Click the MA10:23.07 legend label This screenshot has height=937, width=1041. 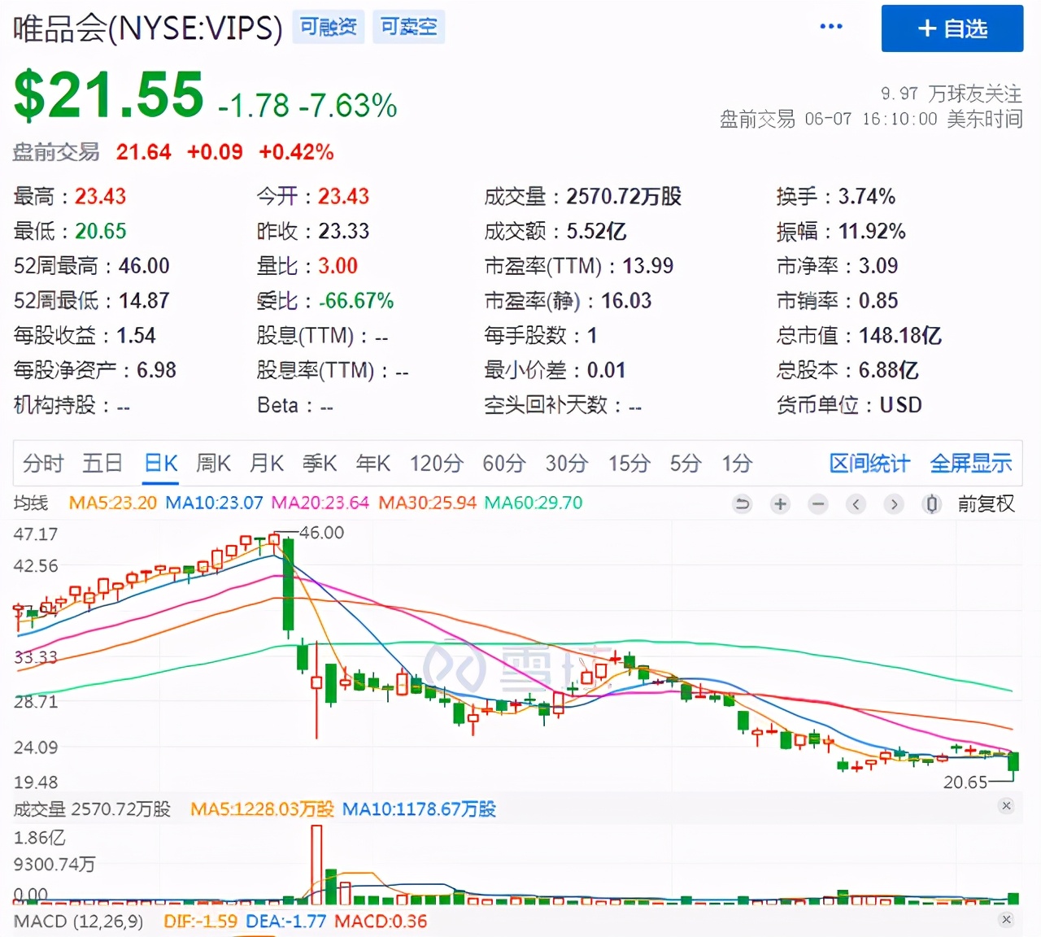(x=215, y=503)
